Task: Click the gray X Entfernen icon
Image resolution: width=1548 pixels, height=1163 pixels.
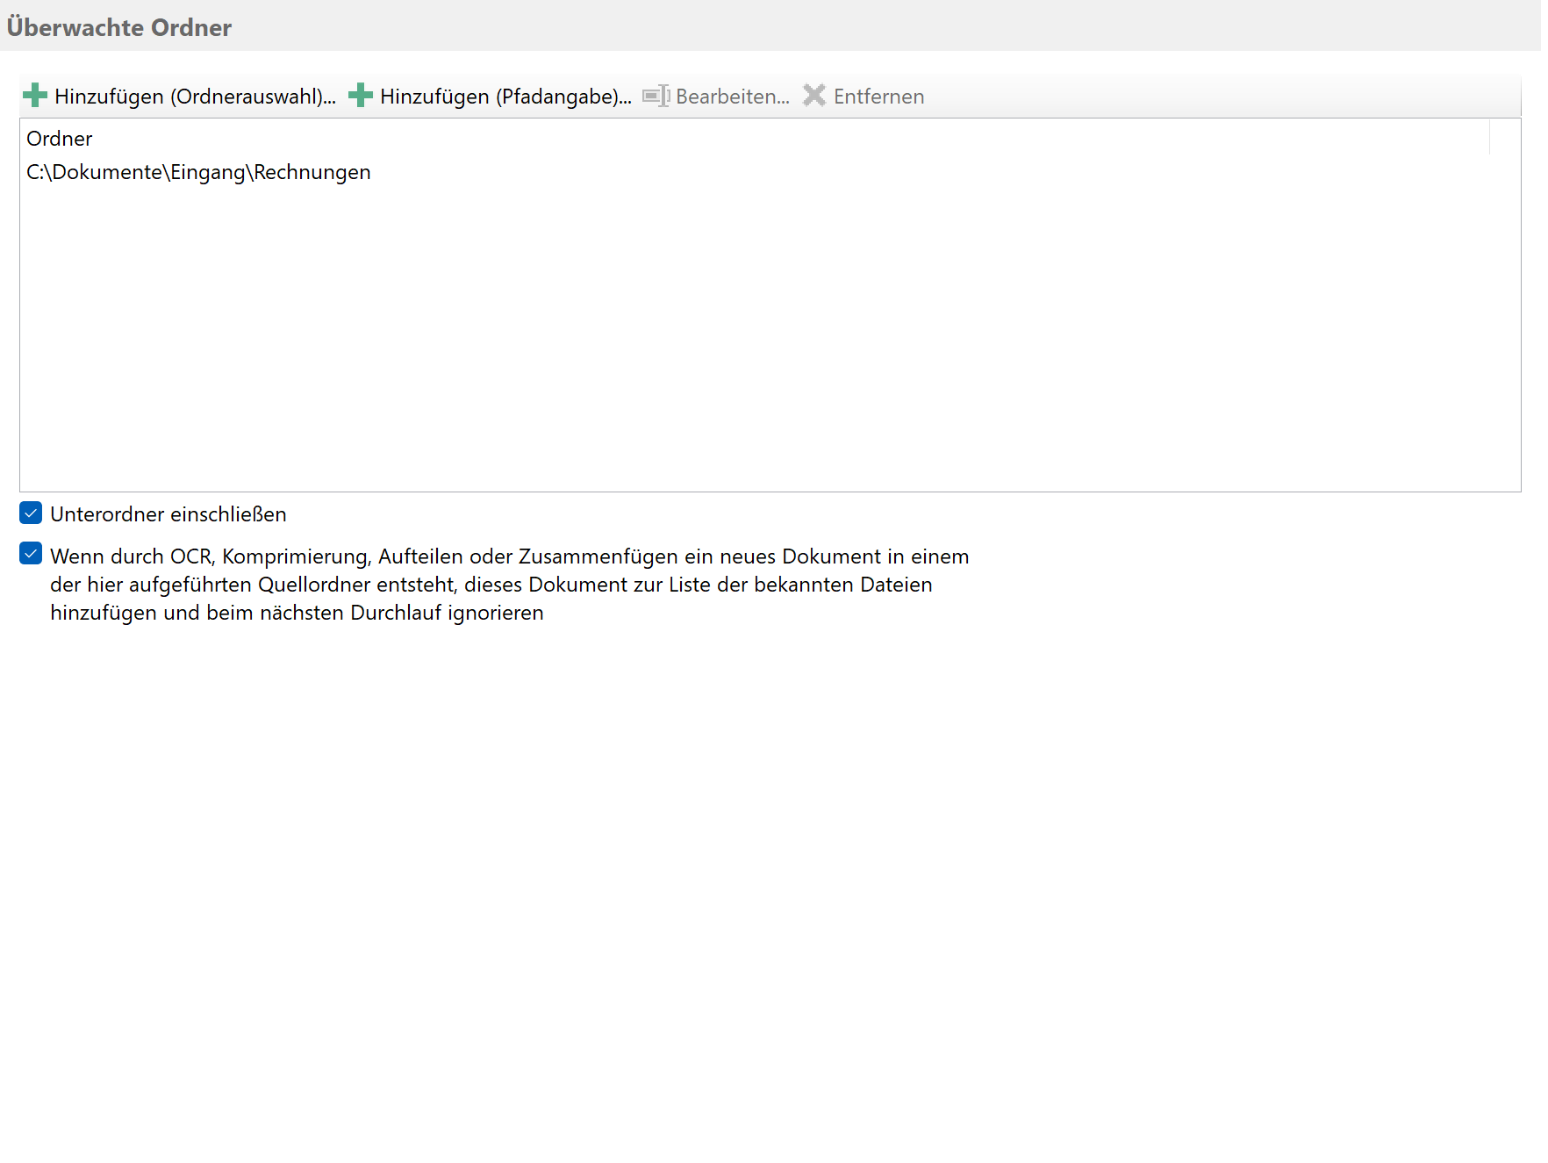Action: [814, 96]
